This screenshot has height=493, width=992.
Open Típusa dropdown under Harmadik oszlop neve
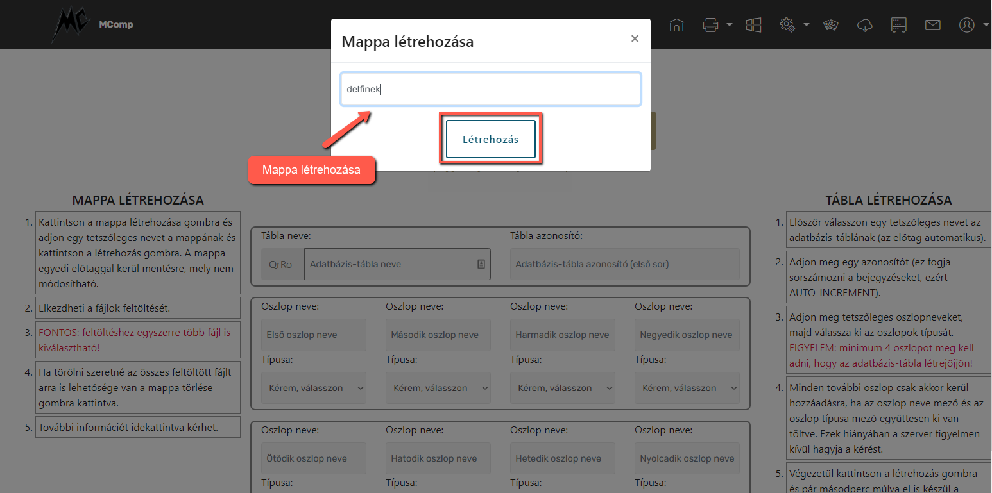click(563, 388)
